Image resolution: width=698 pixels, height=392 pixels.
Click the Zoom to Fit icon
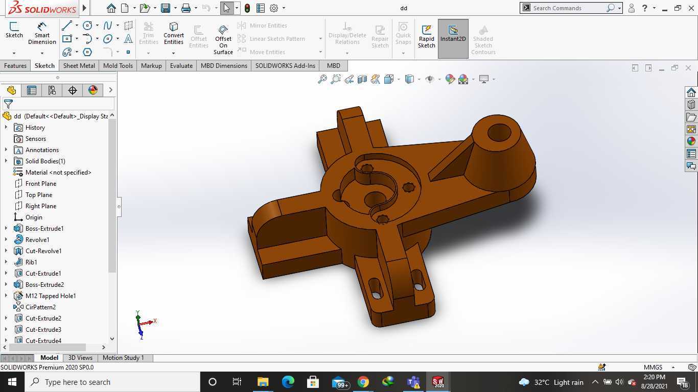(322, 79)
